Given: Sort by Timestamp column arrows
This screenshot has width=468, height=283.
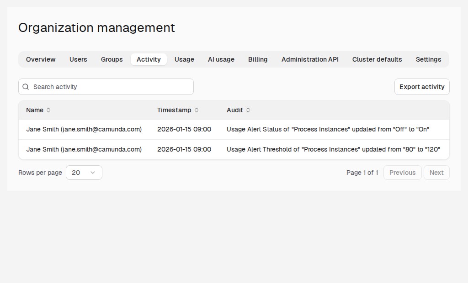Looking at the screenshot, I should pos(197,110).
